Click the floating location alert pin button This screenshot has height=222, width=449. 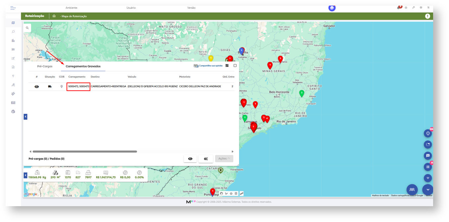click(428, 134)
